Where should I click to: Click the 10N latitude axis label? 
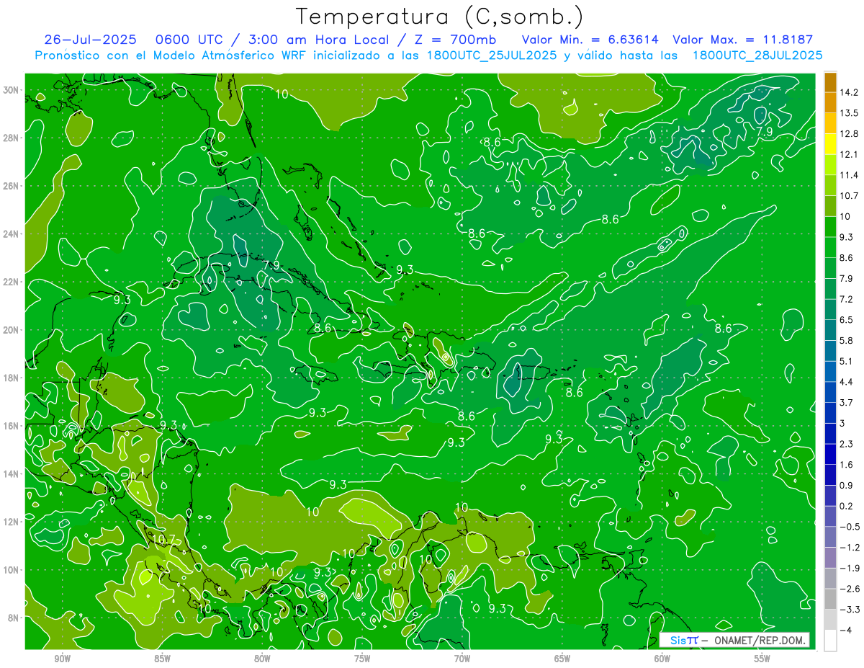(x=12, y=570)
